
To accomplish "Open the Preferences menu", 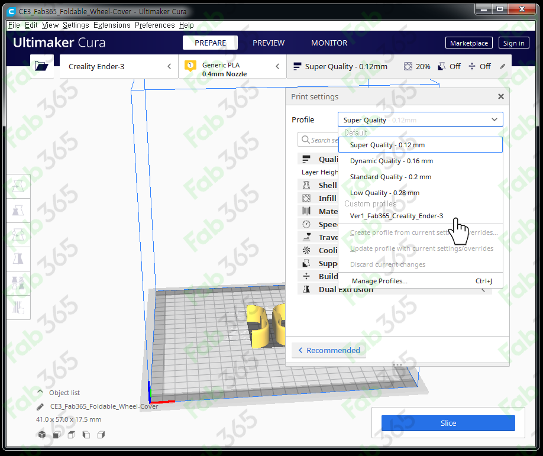I will pos(155,25).
